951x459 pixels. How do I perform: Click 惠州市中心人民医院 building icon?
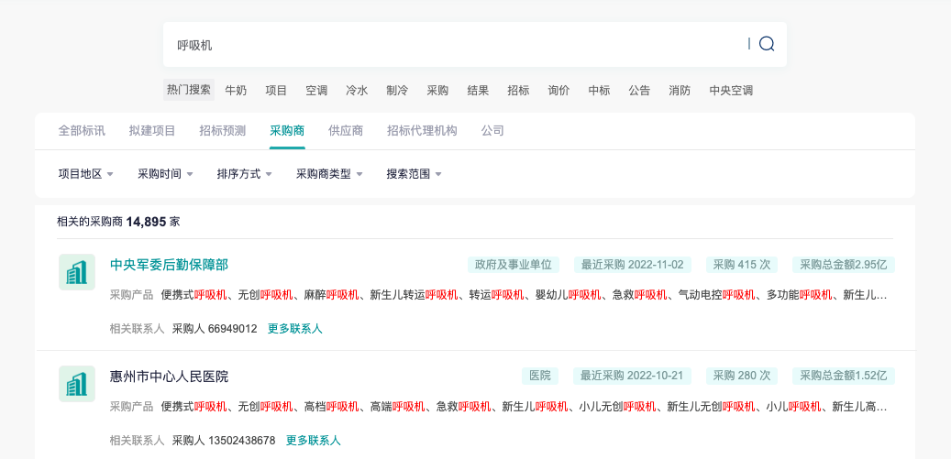[77, 384]
